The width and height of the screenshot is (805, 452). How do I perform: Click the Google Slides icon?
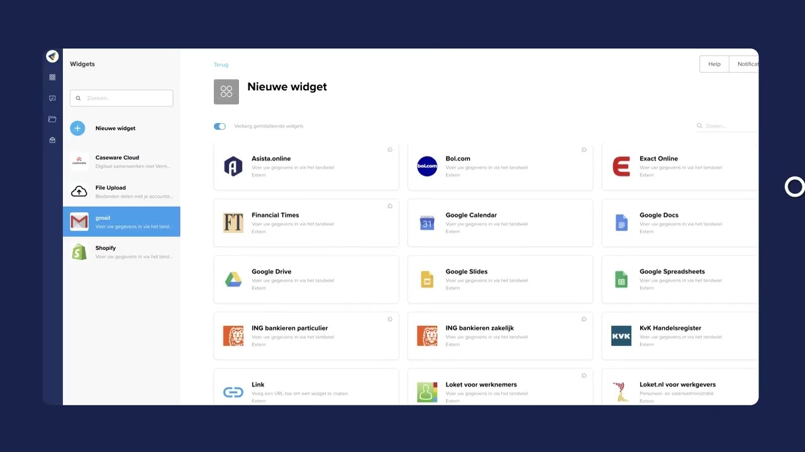point(427,279)
